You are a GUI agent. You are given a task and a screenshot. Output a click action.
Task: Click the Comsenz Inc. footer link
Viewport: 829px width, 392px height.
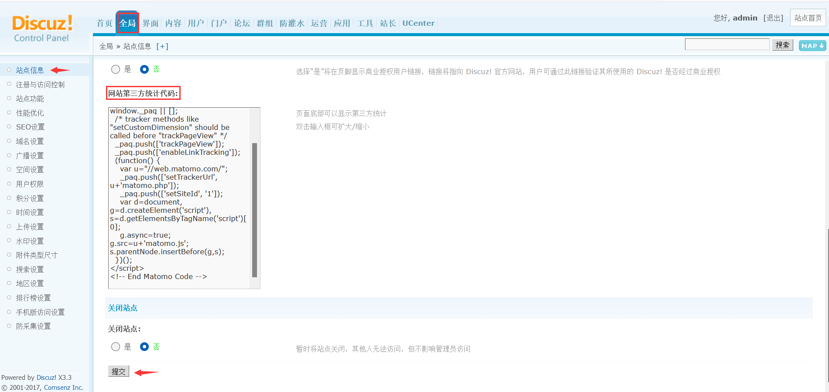pyautogui.click(x=64, y=388)
